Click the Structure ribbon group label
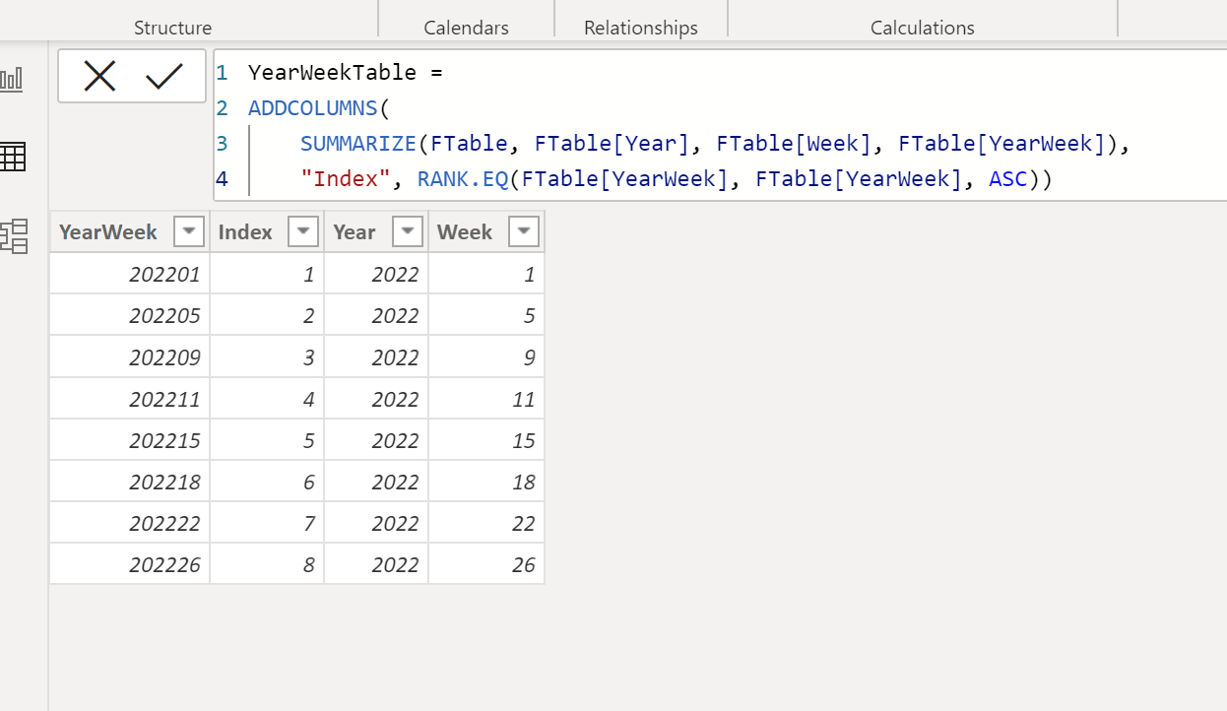 172,28
